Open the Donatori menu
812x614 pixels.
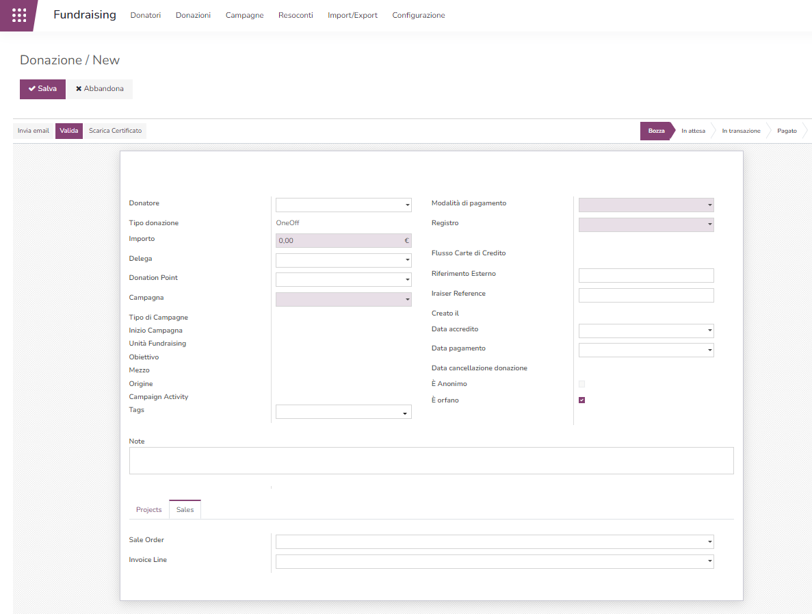pos(146,15)
